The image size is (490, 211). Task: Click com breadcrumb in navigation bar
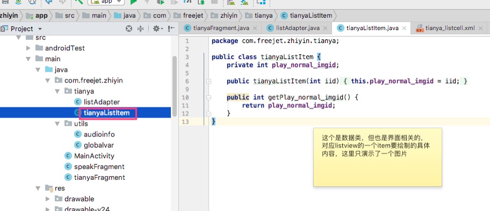(155, 15)
